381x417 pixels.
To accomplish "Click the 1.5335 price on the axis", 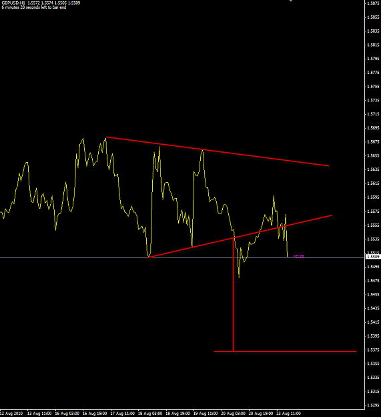I will pyautogui.click(x=373, y=378).
